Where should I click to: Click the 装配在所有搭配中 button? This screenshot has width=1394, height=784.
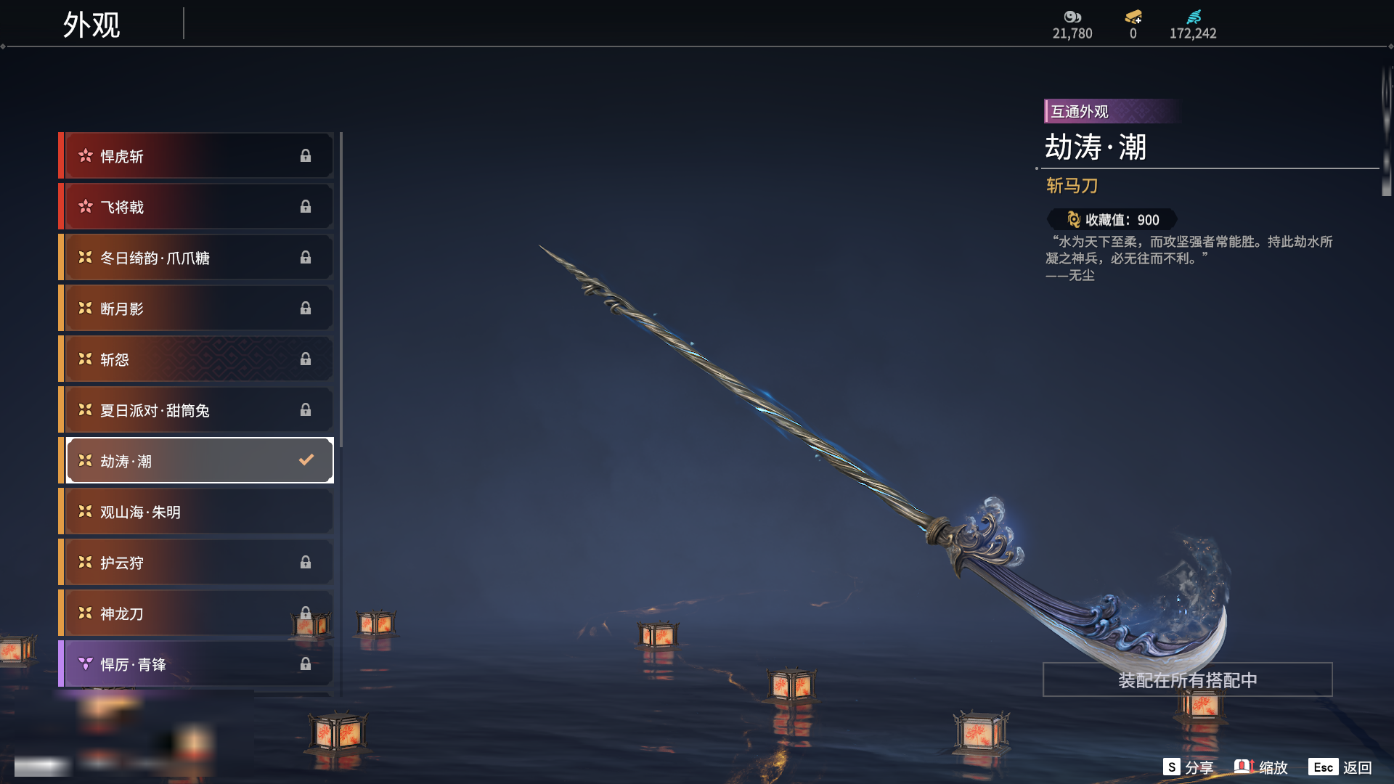[1188, 679]
